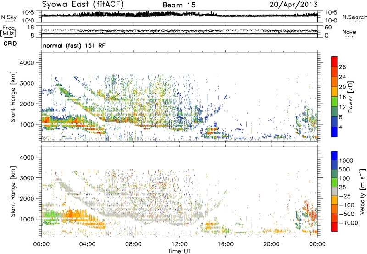The height and width of the screenshot is (254, 367).
Task: Click the '4000' tick of the power panel
Action: pyautogui.click(x=27, y=63)
